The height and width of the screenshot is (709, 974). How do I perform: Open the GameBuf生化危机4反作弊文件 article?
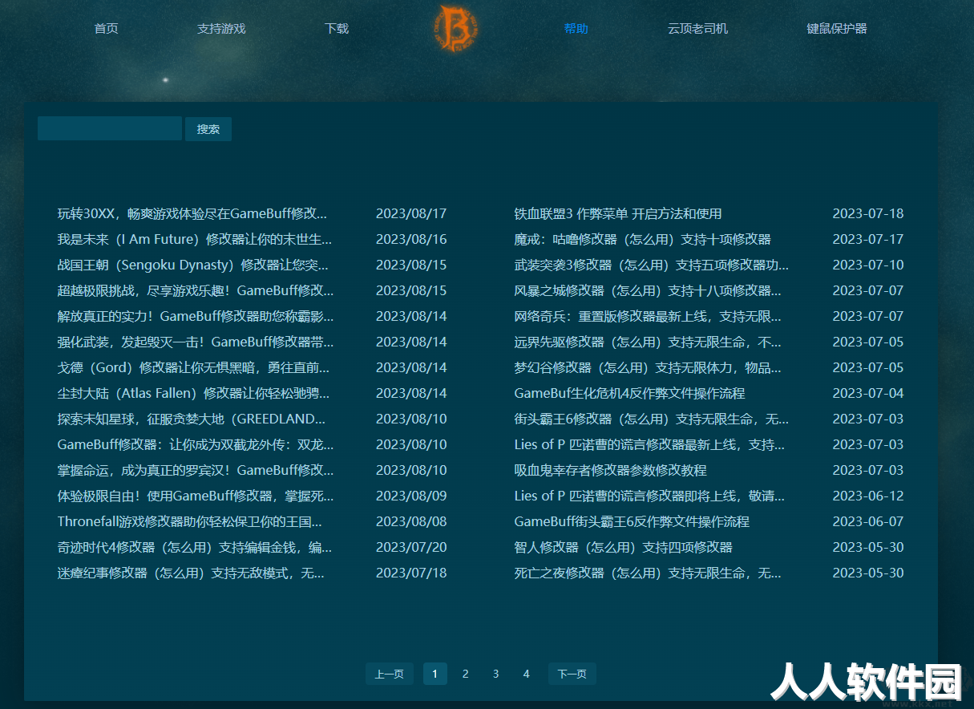pos(629,393)
